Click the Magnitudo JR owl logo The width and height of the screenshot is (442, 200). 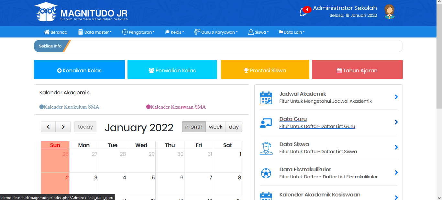(46, 13)
